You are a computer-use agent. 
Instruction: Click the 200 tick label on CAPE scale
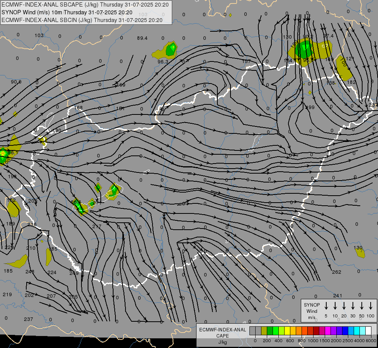pos(267,341)
